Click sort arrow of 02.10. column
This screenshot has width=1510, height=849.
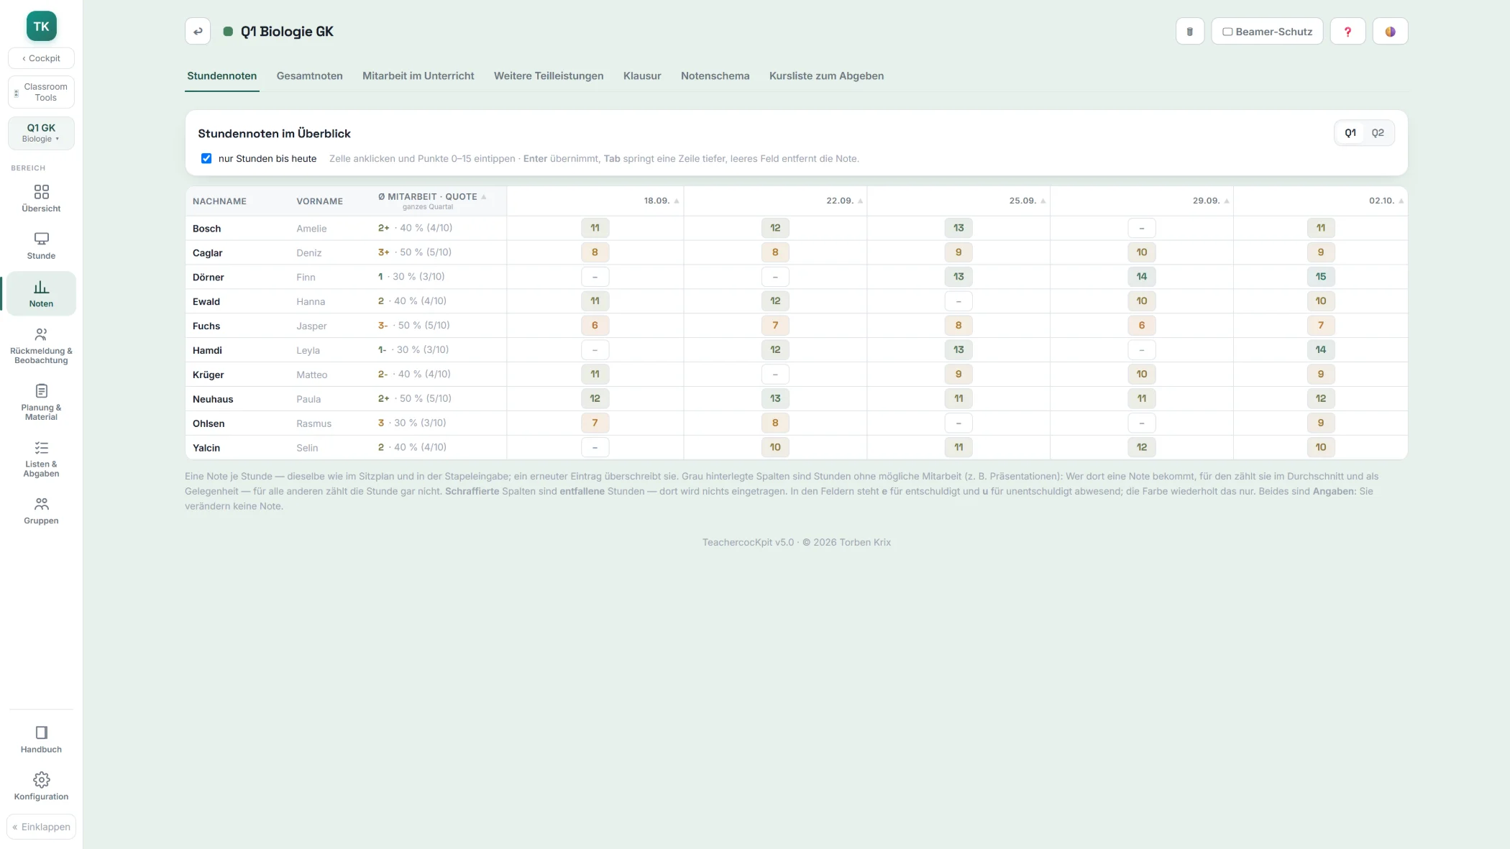(x=1401, y=201)
